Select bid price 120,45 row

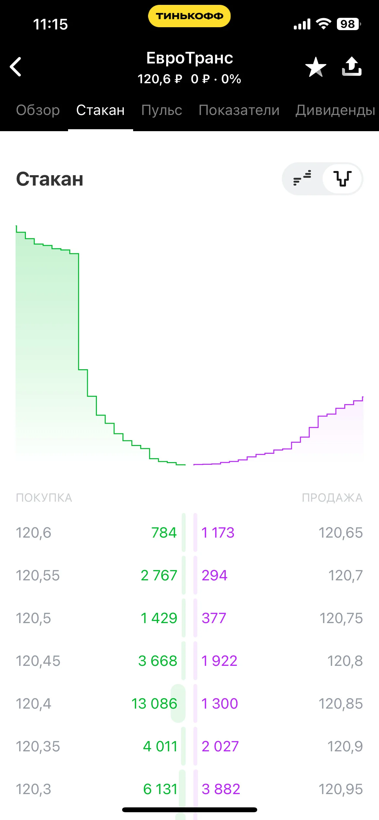[97, 661]
